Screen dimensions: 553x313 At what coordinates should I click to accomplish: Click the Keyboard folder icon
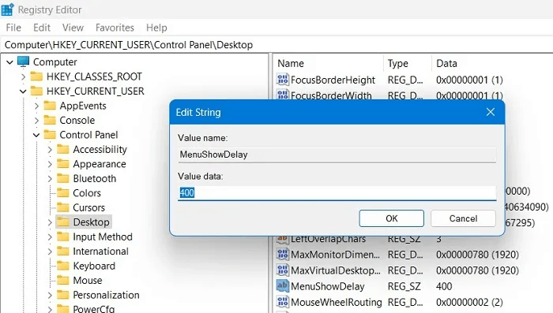coord(63,266)
